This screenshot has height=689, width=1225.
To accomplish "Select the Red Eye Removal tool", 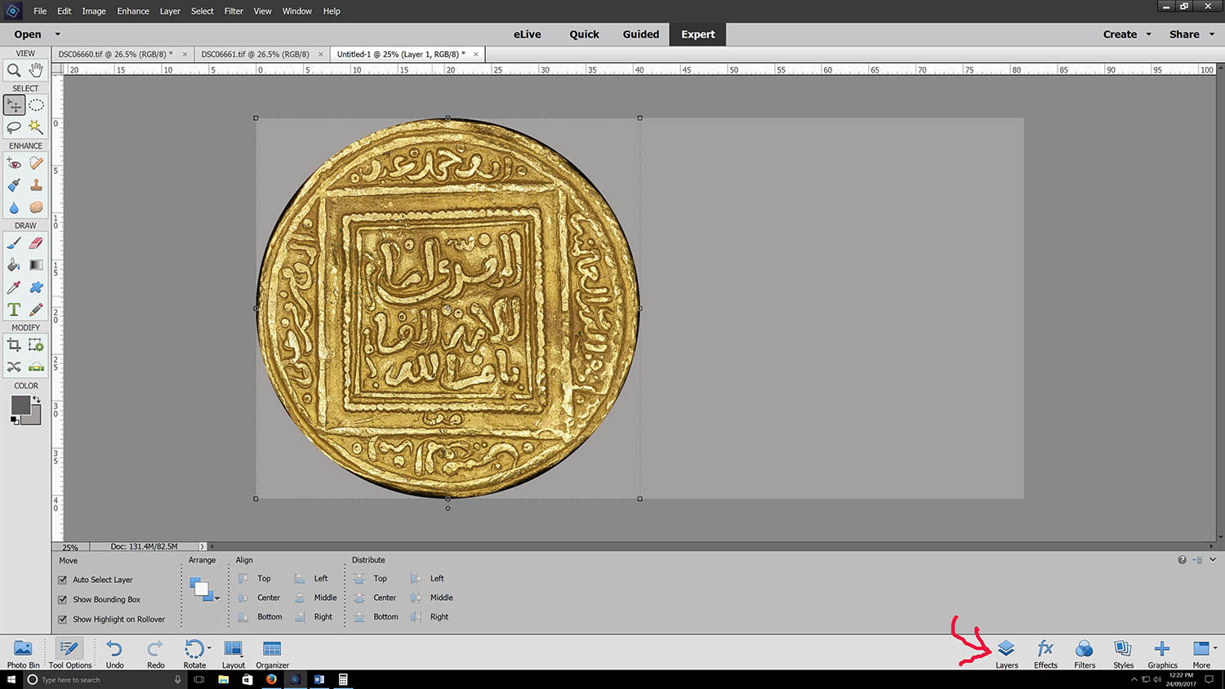I will [x=14, y=163].
